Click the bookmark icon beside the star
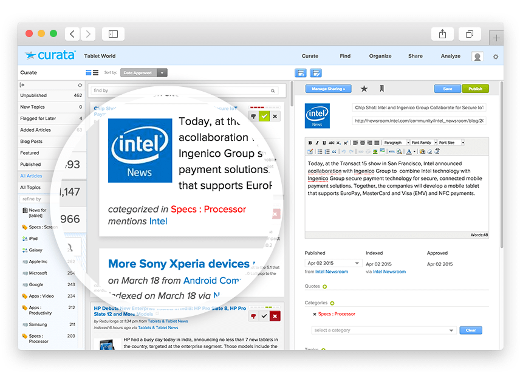520x373 pixels. pos(381,89)
